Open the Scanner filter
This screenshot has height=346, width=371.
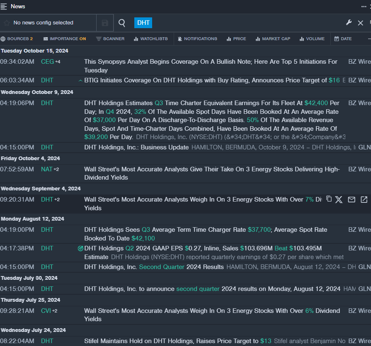tap(110, 39)
